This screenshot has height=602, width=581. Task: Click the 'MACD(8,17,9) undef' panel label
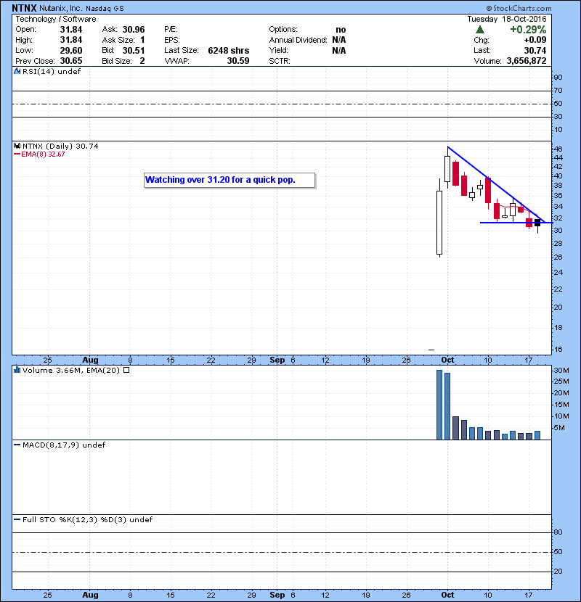coord(64,445)
